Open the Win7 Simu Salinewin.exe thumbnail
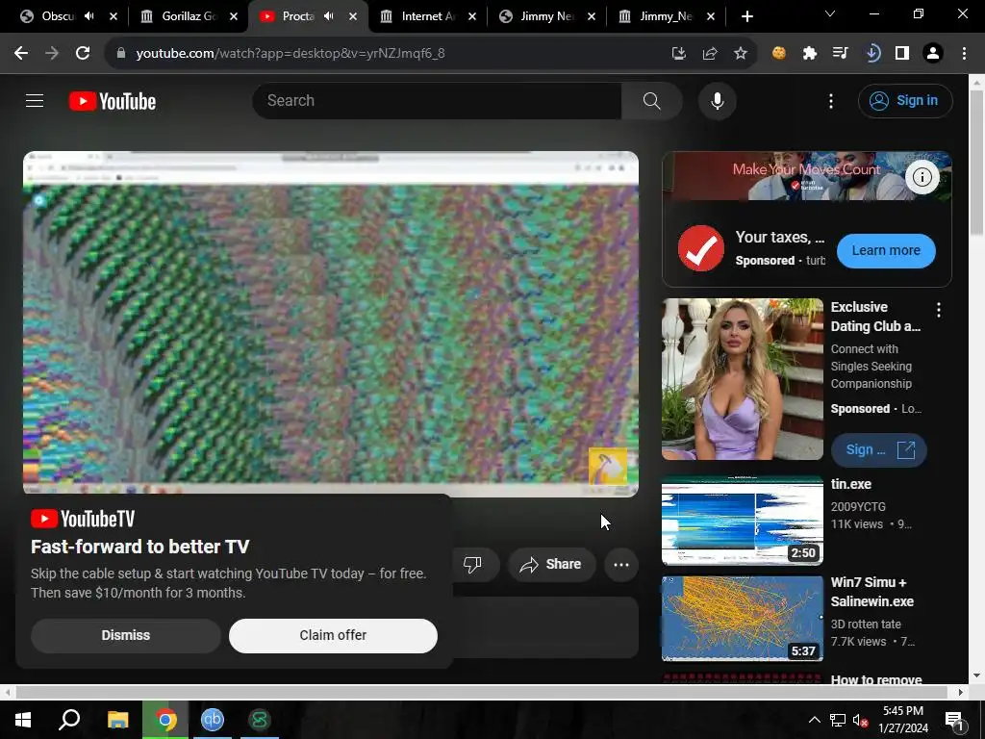This screenshot has width=985, height=739. tap(743, 619)
